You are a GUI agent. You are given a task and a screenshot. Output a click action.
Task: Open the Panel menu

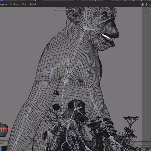pyautogui.click(x=33, y=5)
